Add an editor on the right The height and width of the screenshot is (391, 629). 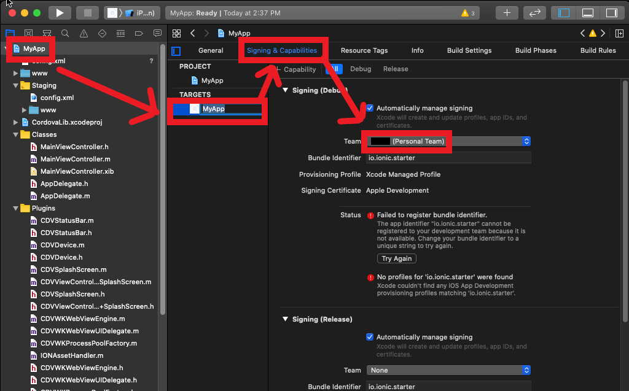click(619, 33)
